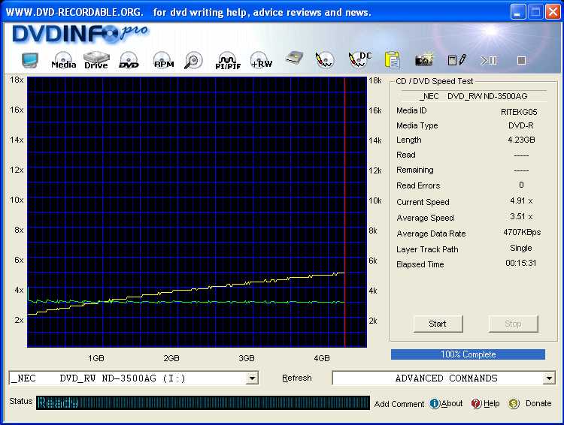Click the Current Speed value 4.91 x
Screen dimensions: 564x425
[521, 200]
